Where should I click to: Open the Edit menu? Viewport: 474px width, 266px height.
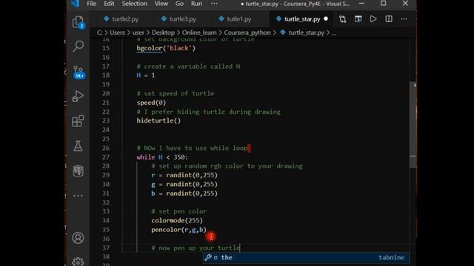click(109, 4)
